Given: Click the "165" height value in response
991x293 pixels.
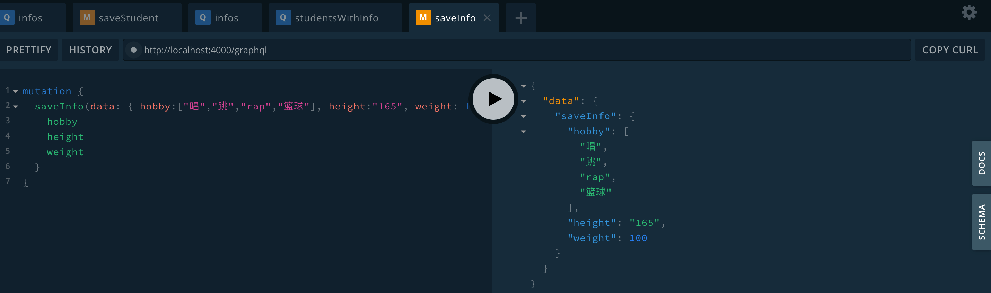Looking at the screenshot, I should 644,223.
